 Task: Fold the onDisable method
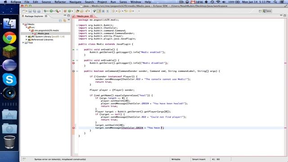77,60
